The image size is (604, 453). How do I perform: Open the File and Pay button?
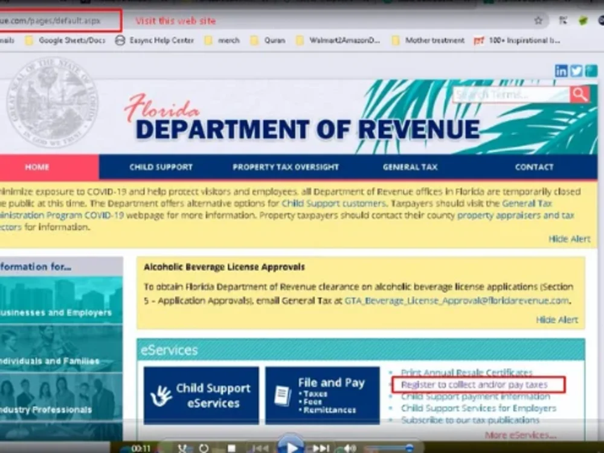tap(323, 395)
